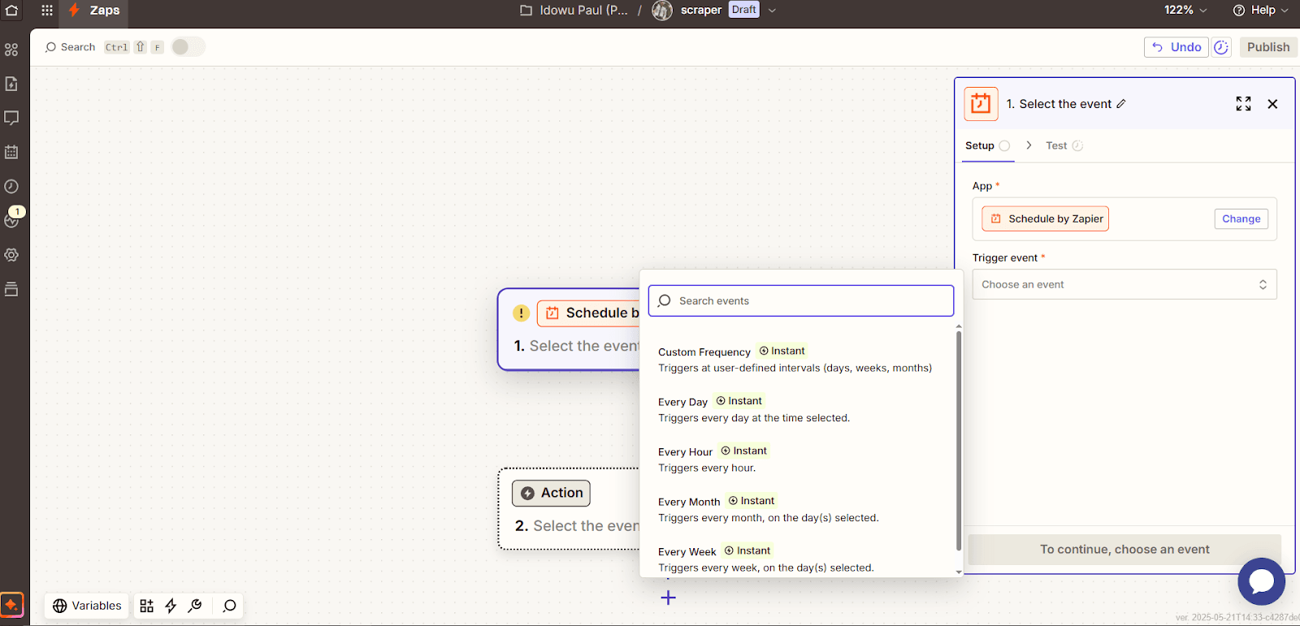The image size is (1300, 626).
Task: Click To continue, choose an event button
Action: point(1124,550)
